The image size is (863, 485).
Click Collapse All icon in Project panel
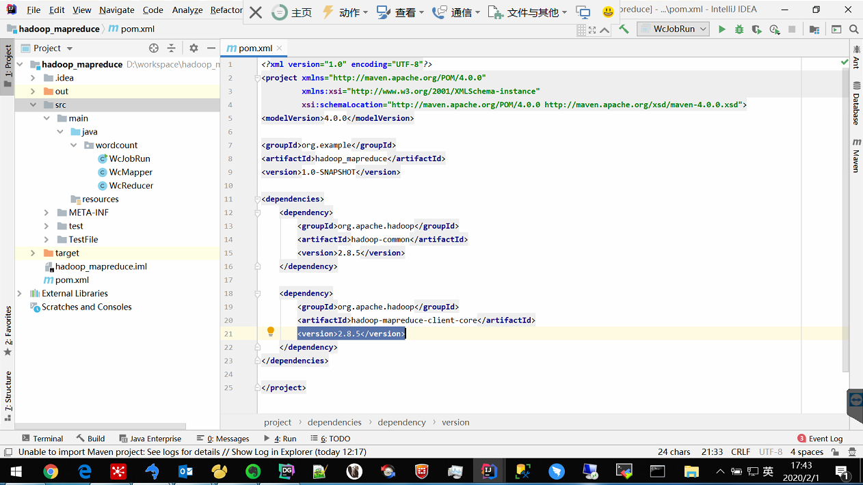point(172,48)
